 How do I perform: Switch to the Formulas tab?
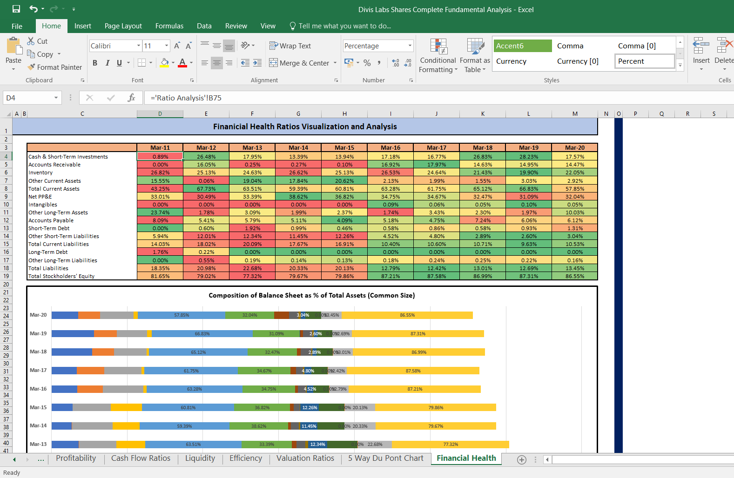[x=169, y=26]
